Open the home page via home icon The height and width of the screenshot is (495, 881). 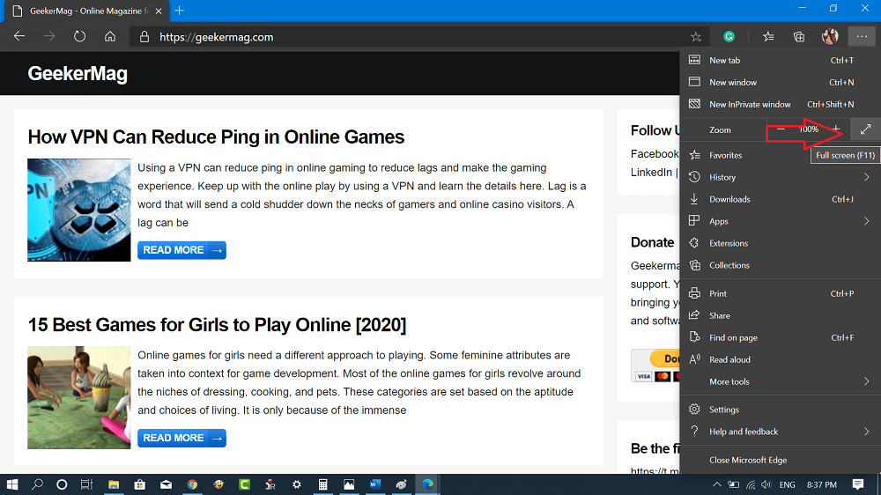pos(110,36)
